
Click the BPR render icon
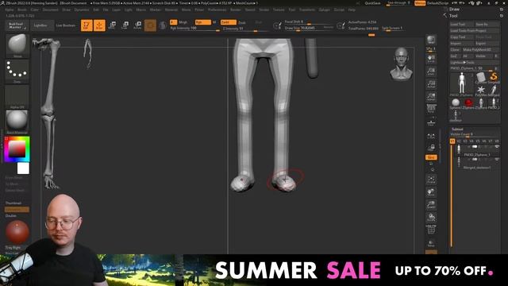tap(431, 40)
